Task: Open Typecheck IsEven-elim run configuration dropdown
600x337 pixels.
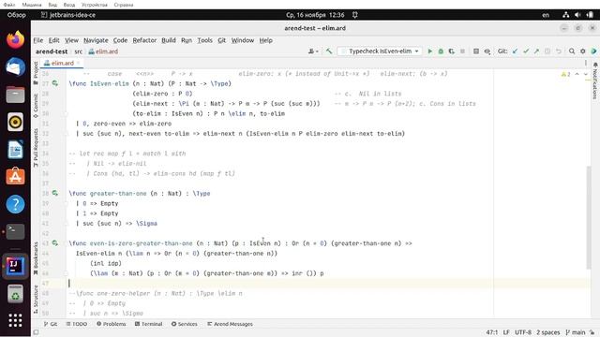Action: [380, 51]
